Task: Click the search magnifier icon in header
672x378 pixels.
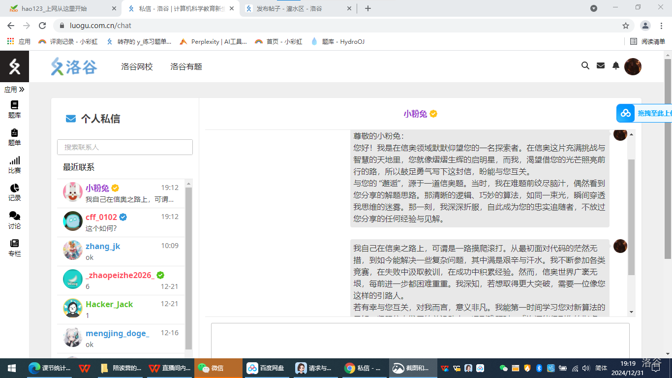Action: 585,65
